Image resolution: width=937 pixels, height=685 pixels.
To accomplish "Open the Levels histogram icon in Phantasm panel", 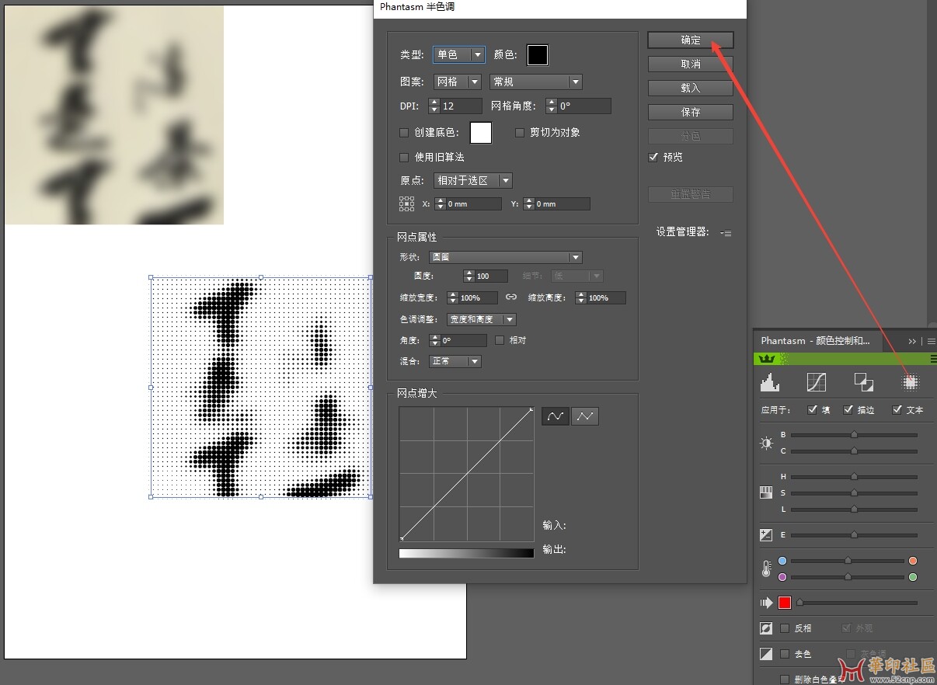I will [x=768, y=381].
